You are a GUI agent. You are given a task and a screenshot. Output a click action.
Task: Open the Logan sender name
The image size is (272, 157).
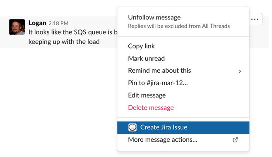[x=37, y=23]
